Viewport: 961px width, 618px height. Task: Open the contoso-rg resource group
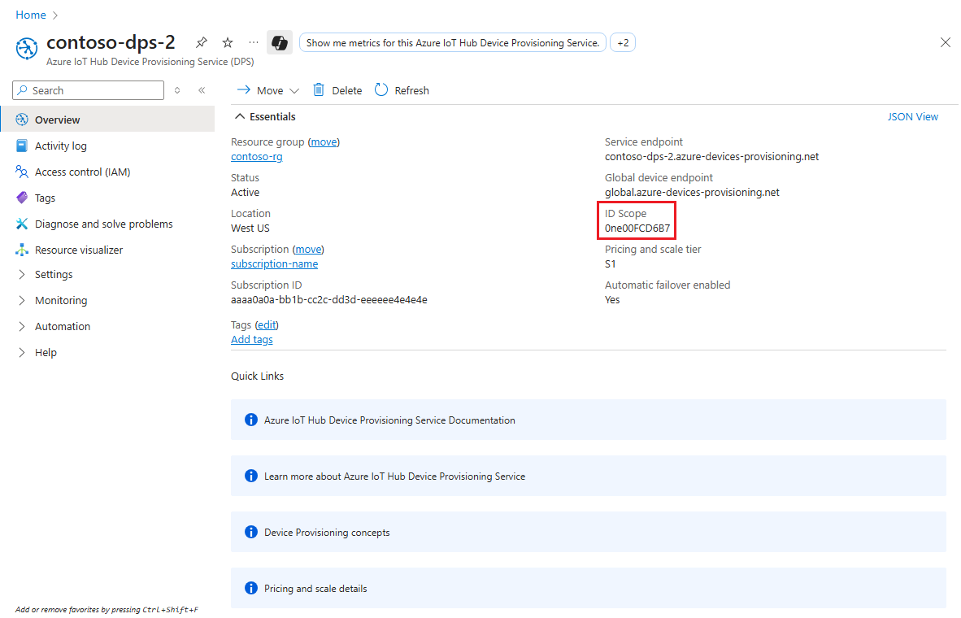tap(256, 156)
